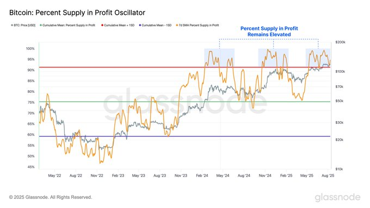Click the $100k right y-axis label
Viewport: 370px width, 208px height.
(340, 71)
